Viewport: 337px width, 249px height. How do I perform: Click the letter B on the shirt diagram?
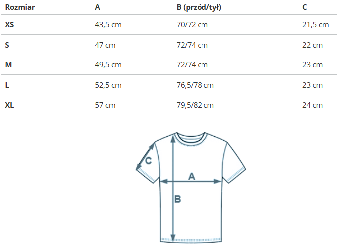coord(177,200)
